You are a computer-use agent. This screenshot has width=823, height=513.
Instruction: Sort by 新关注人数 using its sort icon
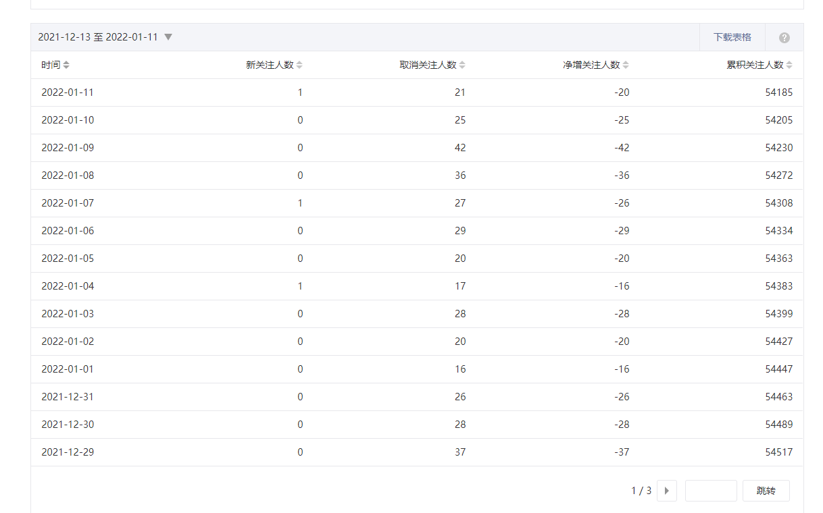299,65
